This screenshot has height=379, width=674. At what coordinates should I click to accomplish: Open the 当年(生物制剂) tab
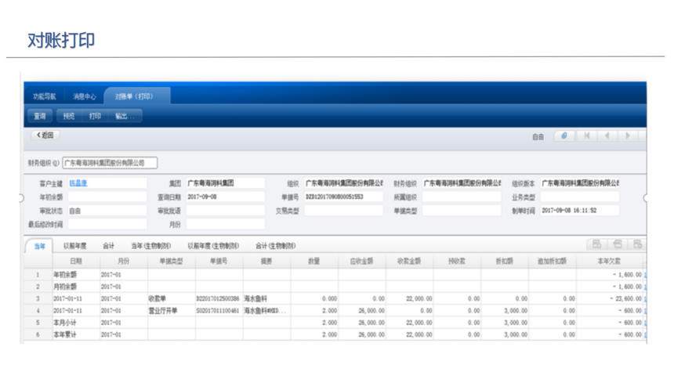(x=151, y=246)
